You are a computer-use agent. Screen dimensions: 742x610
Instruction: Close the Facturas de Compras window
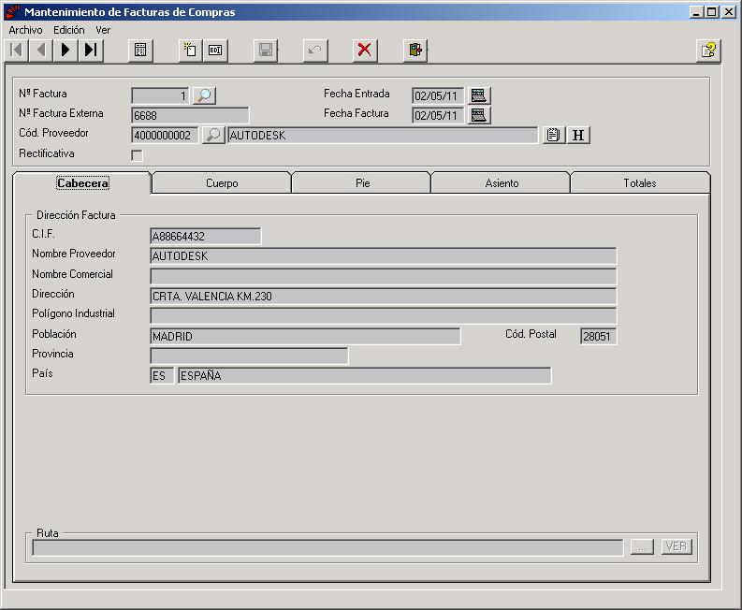(x=729, y=12)
